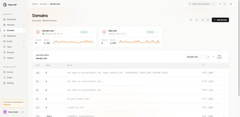The width and height of the screenshot is (240, 117).
Task: Switch to light theme sun icon
Action: (x=221, y=4)
